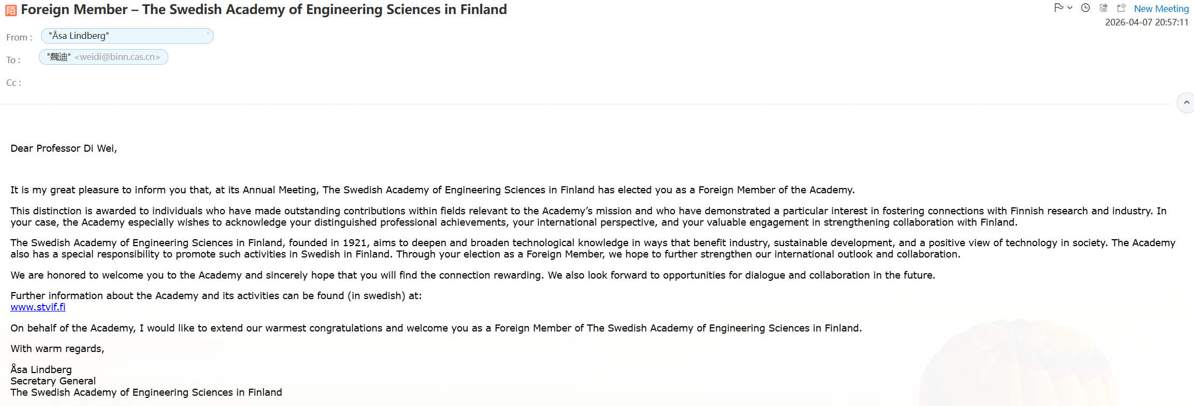
Task: Click the "From :" field label
Action: click(x=19, y=37)
